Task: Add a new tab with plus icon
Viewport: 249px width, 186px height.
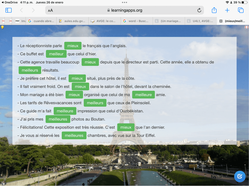Action: 227,10
